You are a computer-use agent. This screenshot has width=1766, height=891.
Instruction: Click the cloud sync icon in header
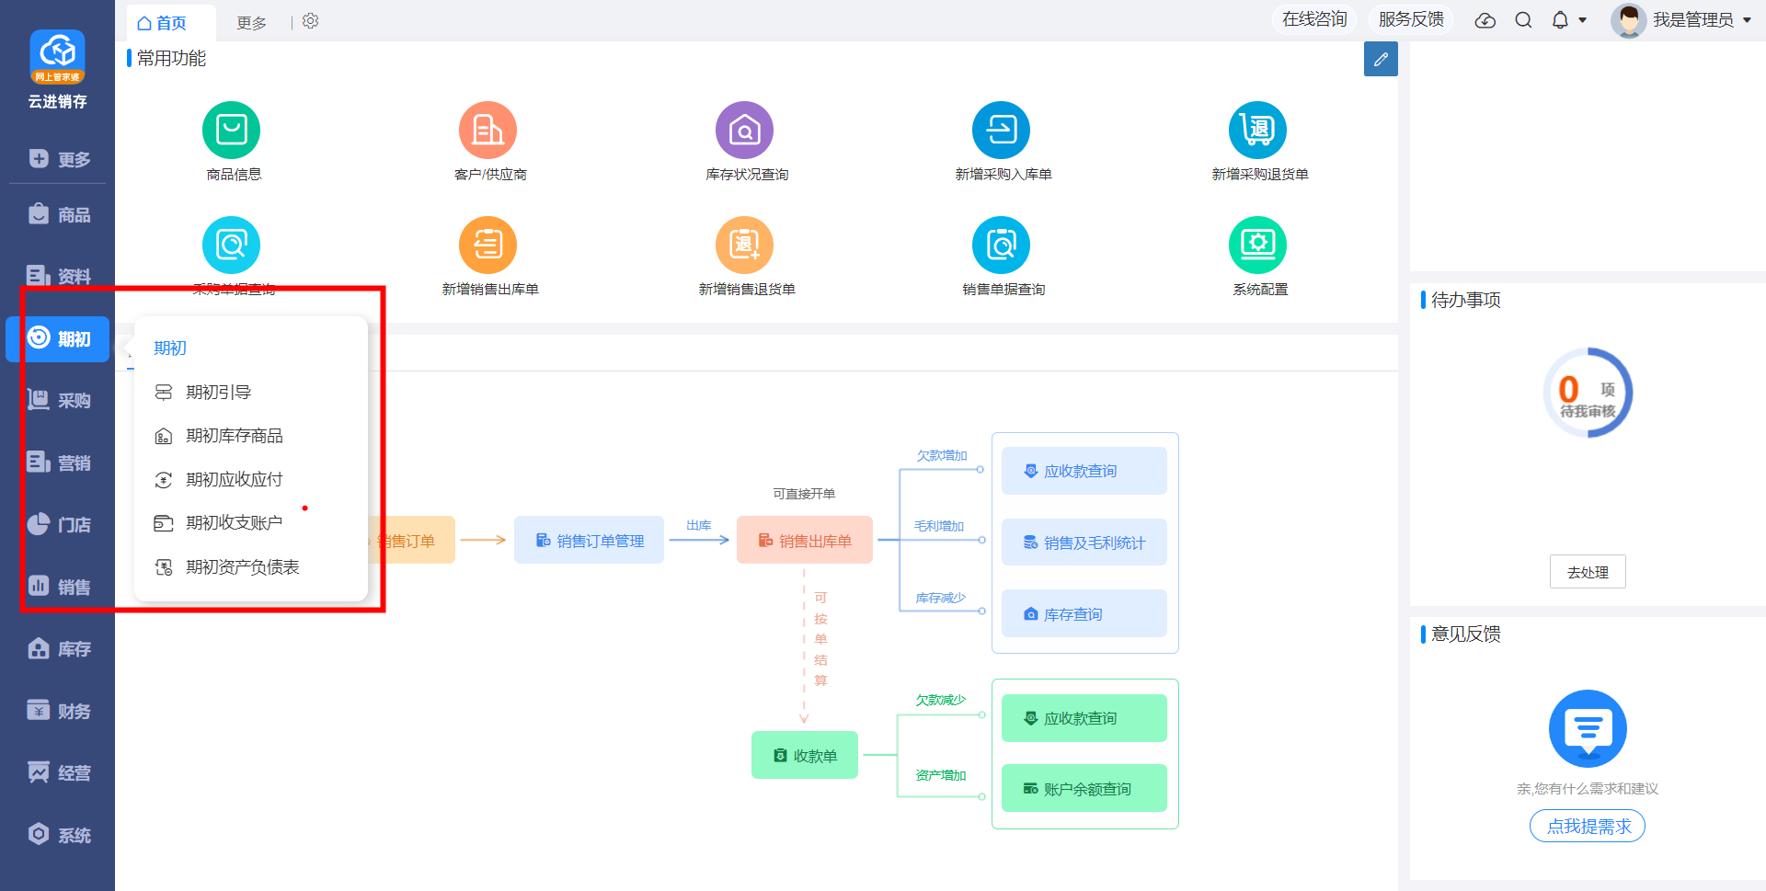tap(1485, 20)
